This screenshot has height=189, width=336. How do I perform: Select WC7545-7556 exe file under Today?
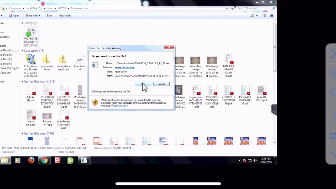[31, 37]
